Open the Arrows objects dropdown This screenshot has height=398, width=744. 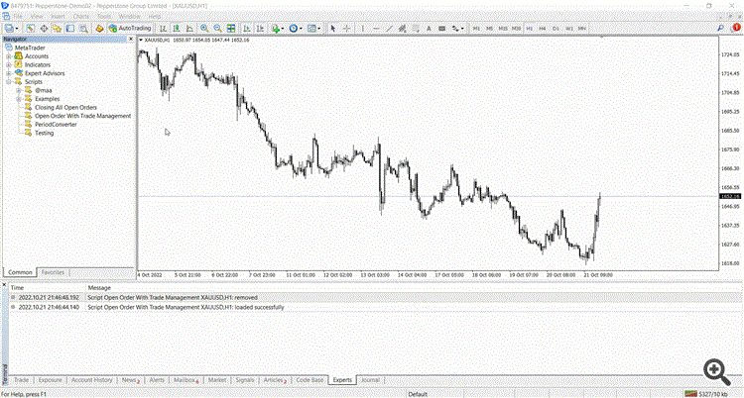458,29
